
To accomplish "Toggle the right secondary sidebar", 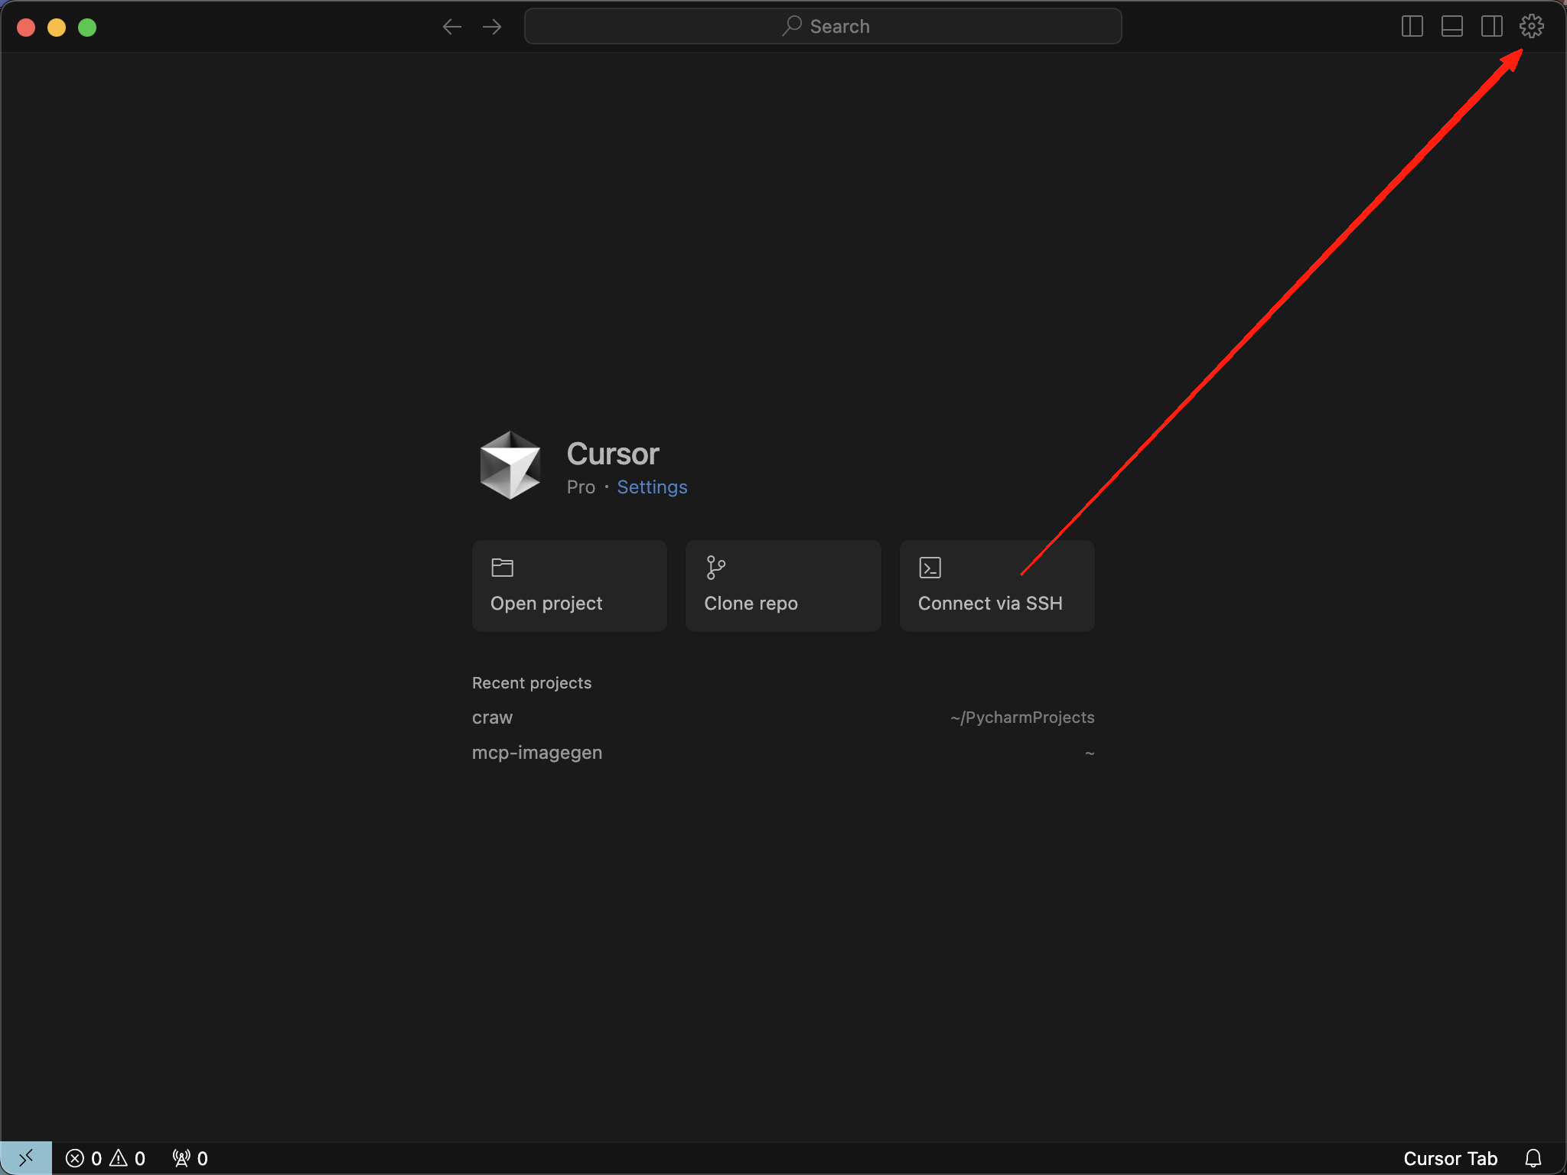I will click(1491, 27).
